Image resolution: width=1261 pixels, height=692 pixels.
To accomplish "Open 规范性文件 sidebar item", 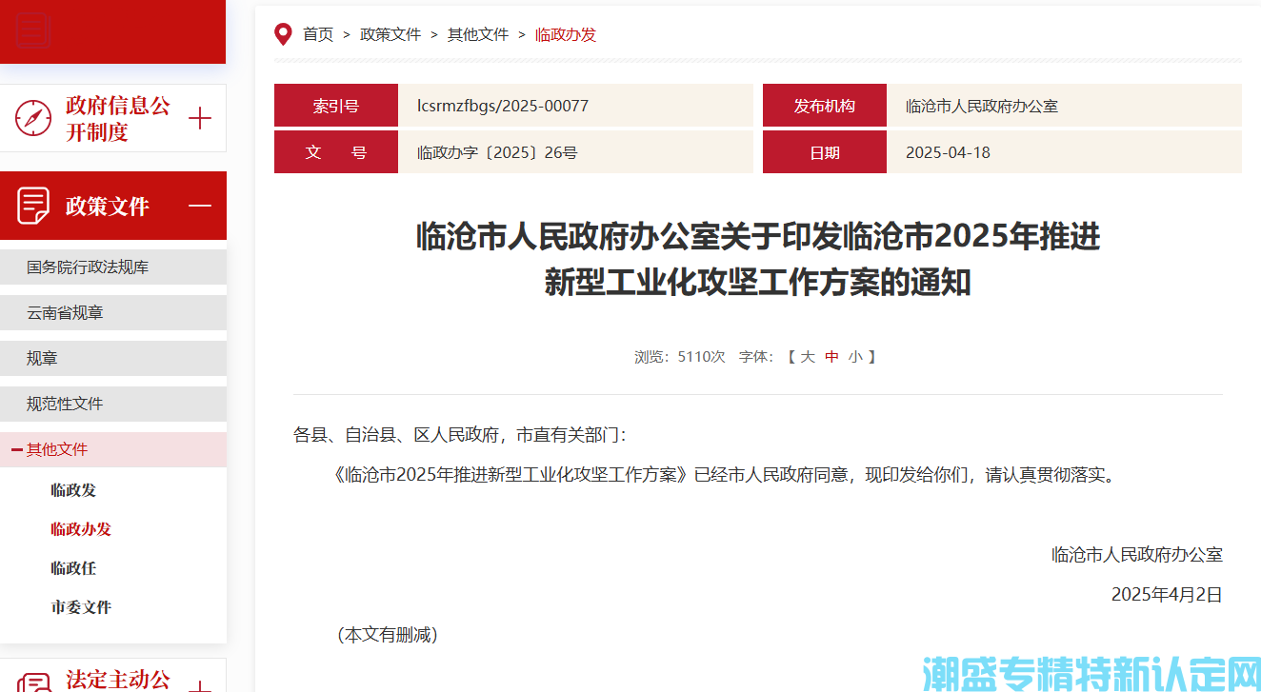I will [x=113, y=405].
